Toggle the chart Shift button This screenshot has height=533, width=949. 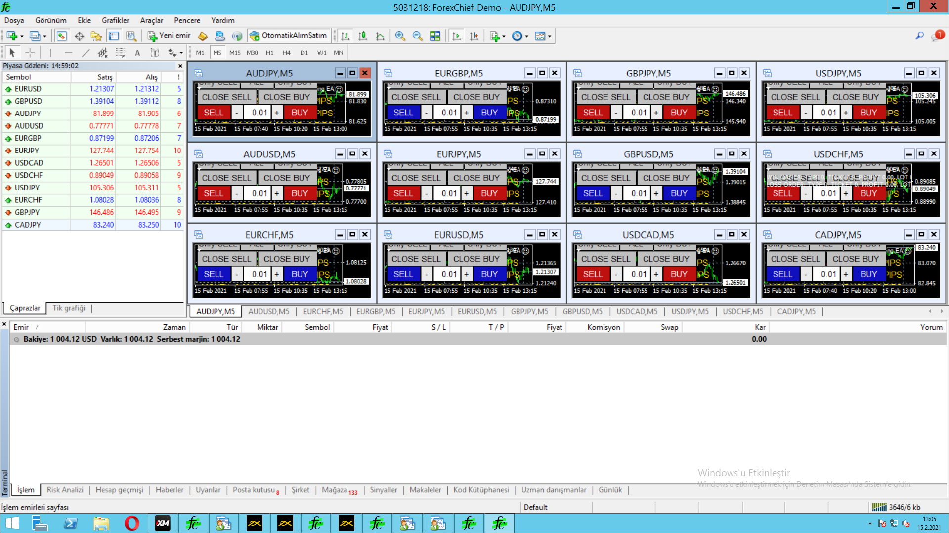474,36
